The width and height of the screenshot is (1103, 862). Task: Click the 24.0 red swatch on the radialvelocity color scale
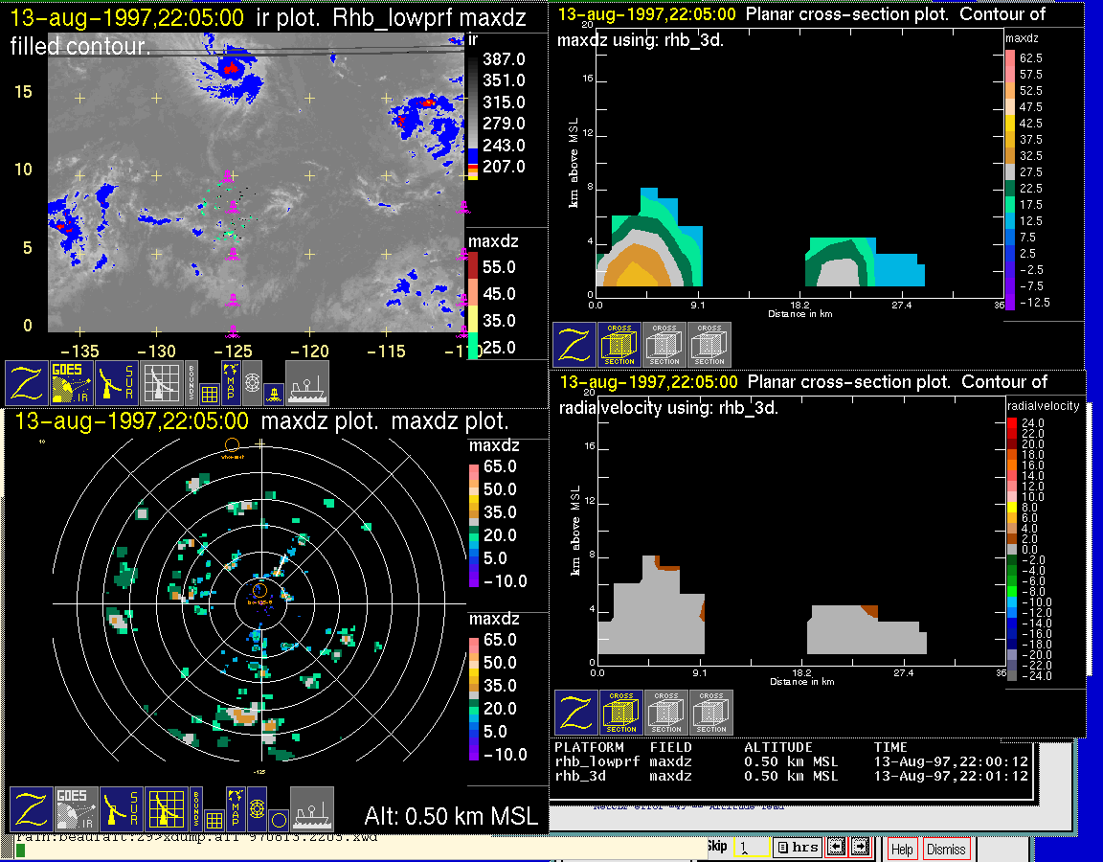1012,422
